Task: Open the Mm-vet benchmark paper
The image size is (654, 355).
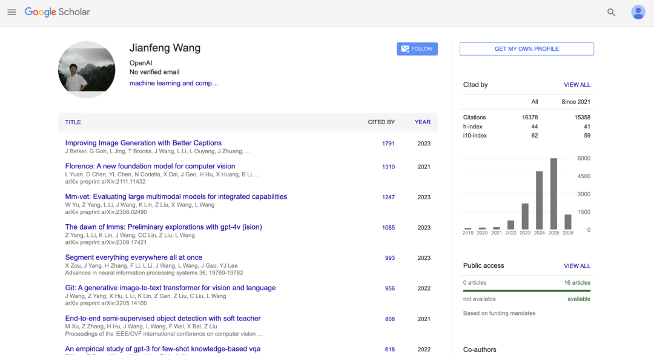Action: tap(176, 196)
